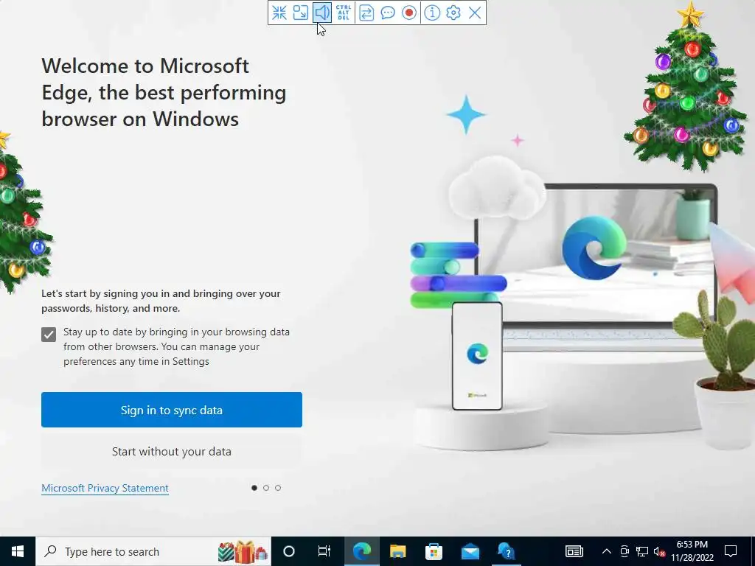Click the network status tray icon

click(x=642, y=551)
